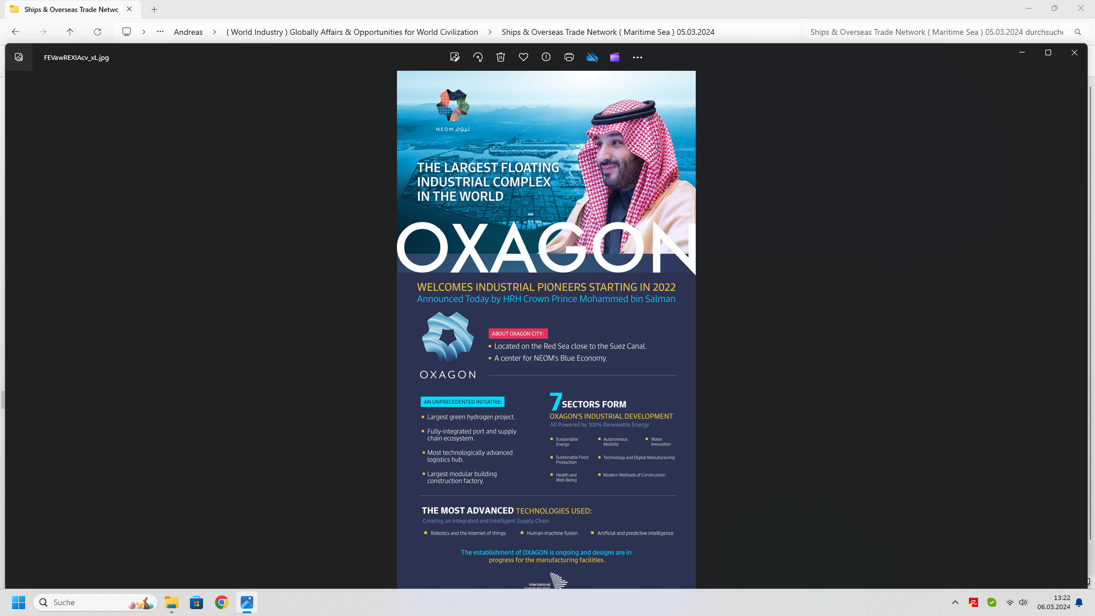Open the file info panel icon

pyautogui.click(x=546, y=57)
